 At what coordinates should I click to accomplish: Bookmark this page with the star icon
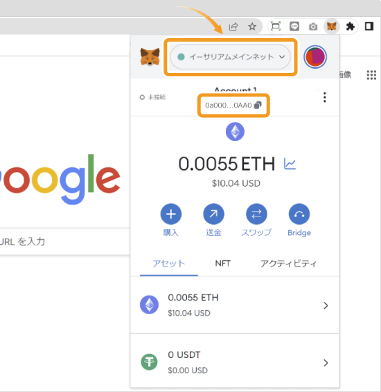(252, 26)
